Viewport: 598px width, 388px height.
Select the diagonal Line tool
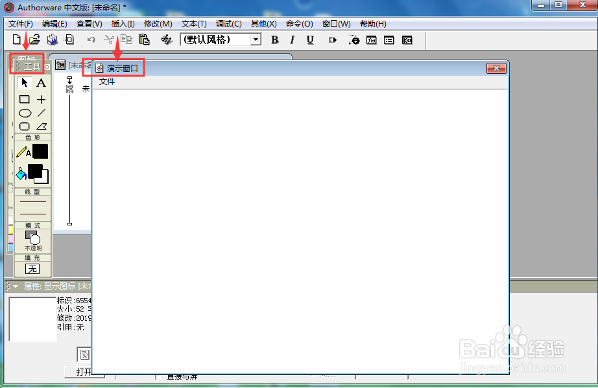[x=42, y=113]
